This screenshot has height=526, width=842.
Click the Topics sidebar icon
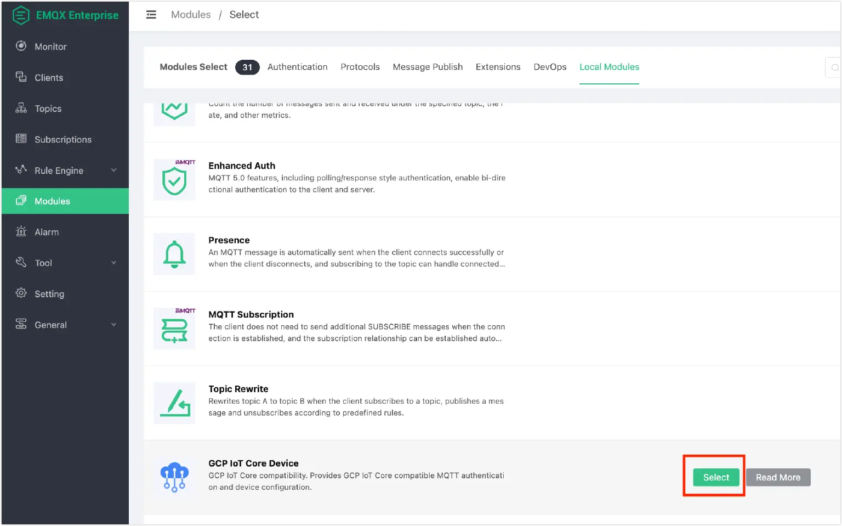coord(20,108)
